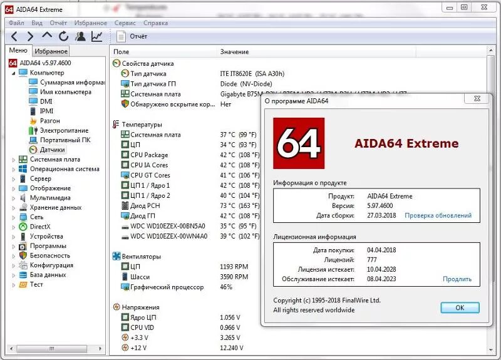The width and height of the screenshot is (501, 360).
Task: Click the Безопасность shield icon in the tree
Action: tap(23, 255)
